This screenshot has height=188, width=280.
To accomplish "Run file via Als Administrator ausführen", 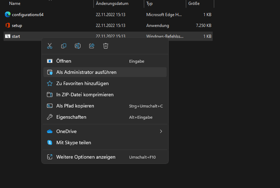I will [x=86, y=72].
